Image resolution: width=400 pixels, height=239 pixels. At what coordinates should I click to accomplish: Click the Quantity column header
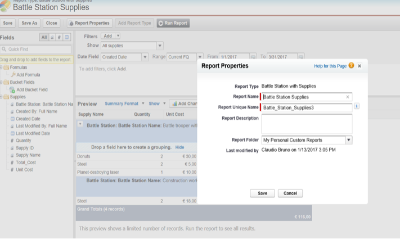(x=142, y=114)
